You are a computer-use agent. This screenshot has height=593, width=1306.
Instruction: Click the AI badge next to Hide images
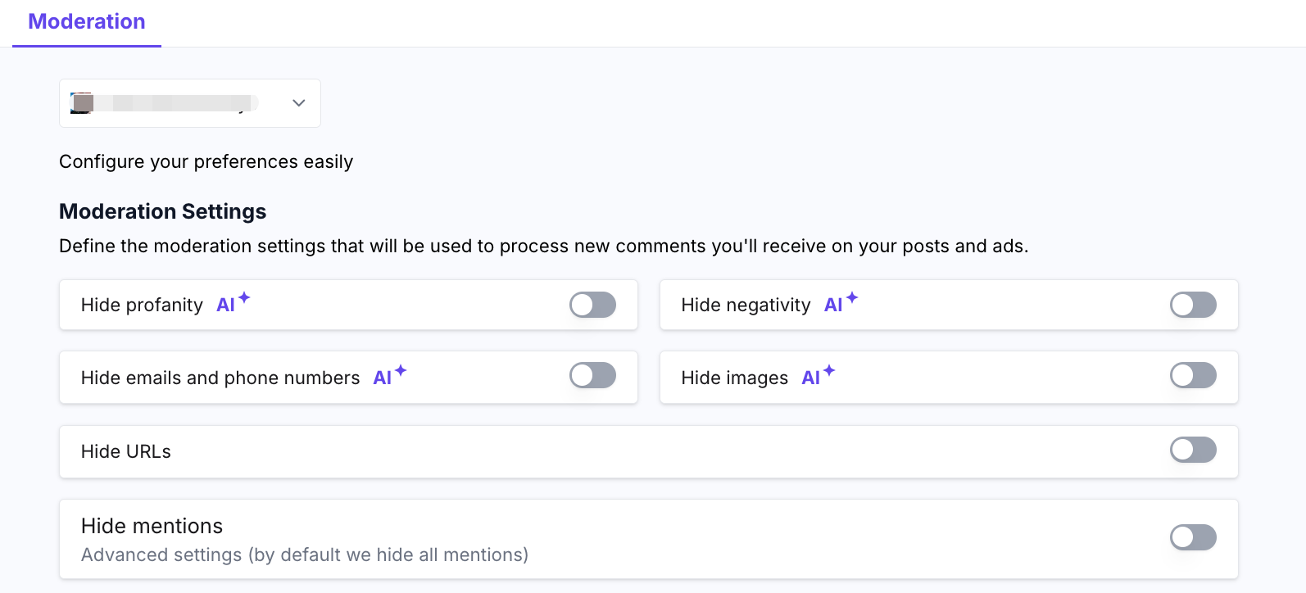coord(819,376)
